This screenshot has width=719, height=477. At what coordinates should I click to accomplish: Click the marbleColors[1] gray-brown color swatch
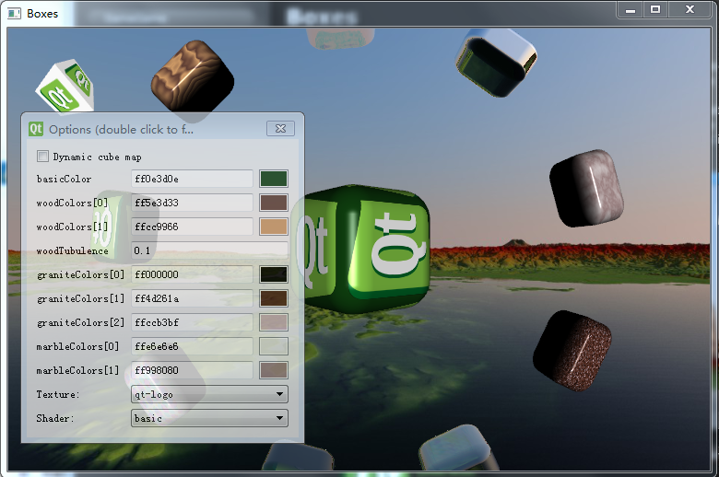click(274, 370)
